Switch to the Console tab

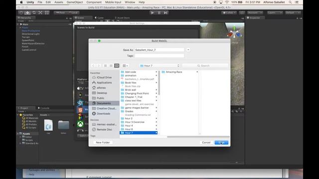43,108
